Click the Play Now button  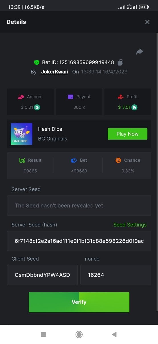click(x=127, y=134)
